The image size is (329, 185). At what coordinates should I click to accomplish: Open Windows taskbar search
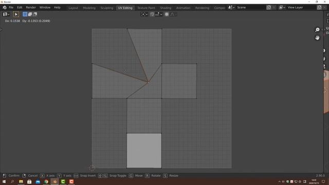(12, 181)
